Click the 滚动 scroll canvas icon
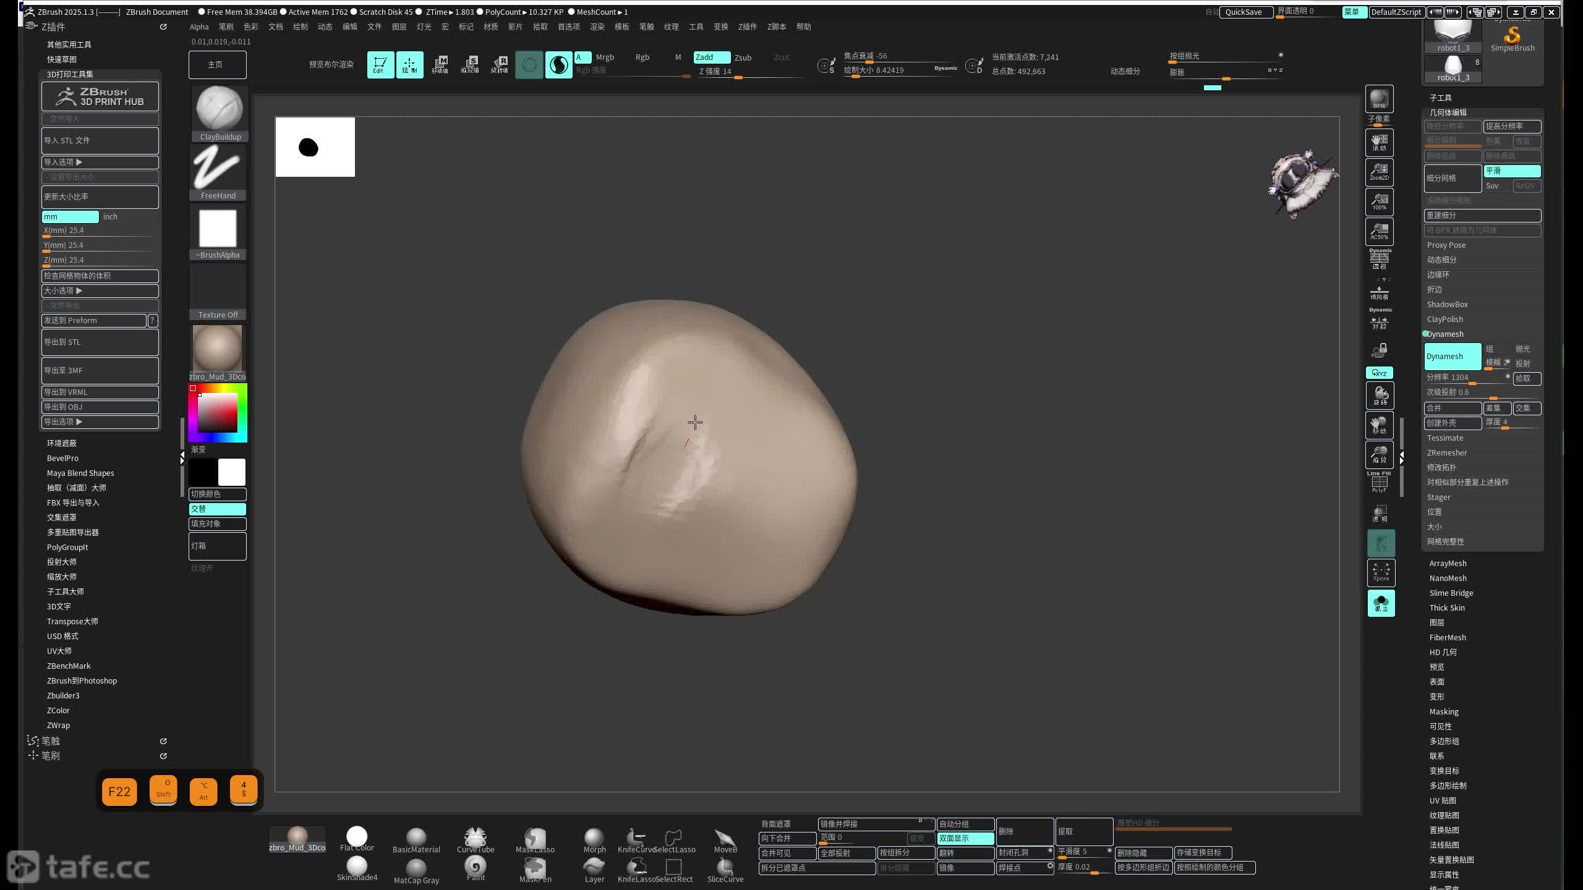This screenshot has width=1583, height=890. click(x=1379, y=142)
